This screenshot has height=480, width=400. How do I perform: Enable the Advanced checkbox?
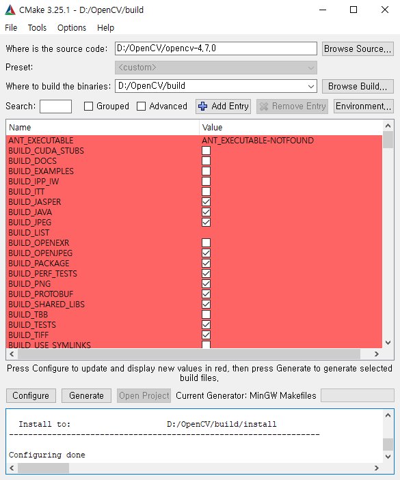click(142, 107)
